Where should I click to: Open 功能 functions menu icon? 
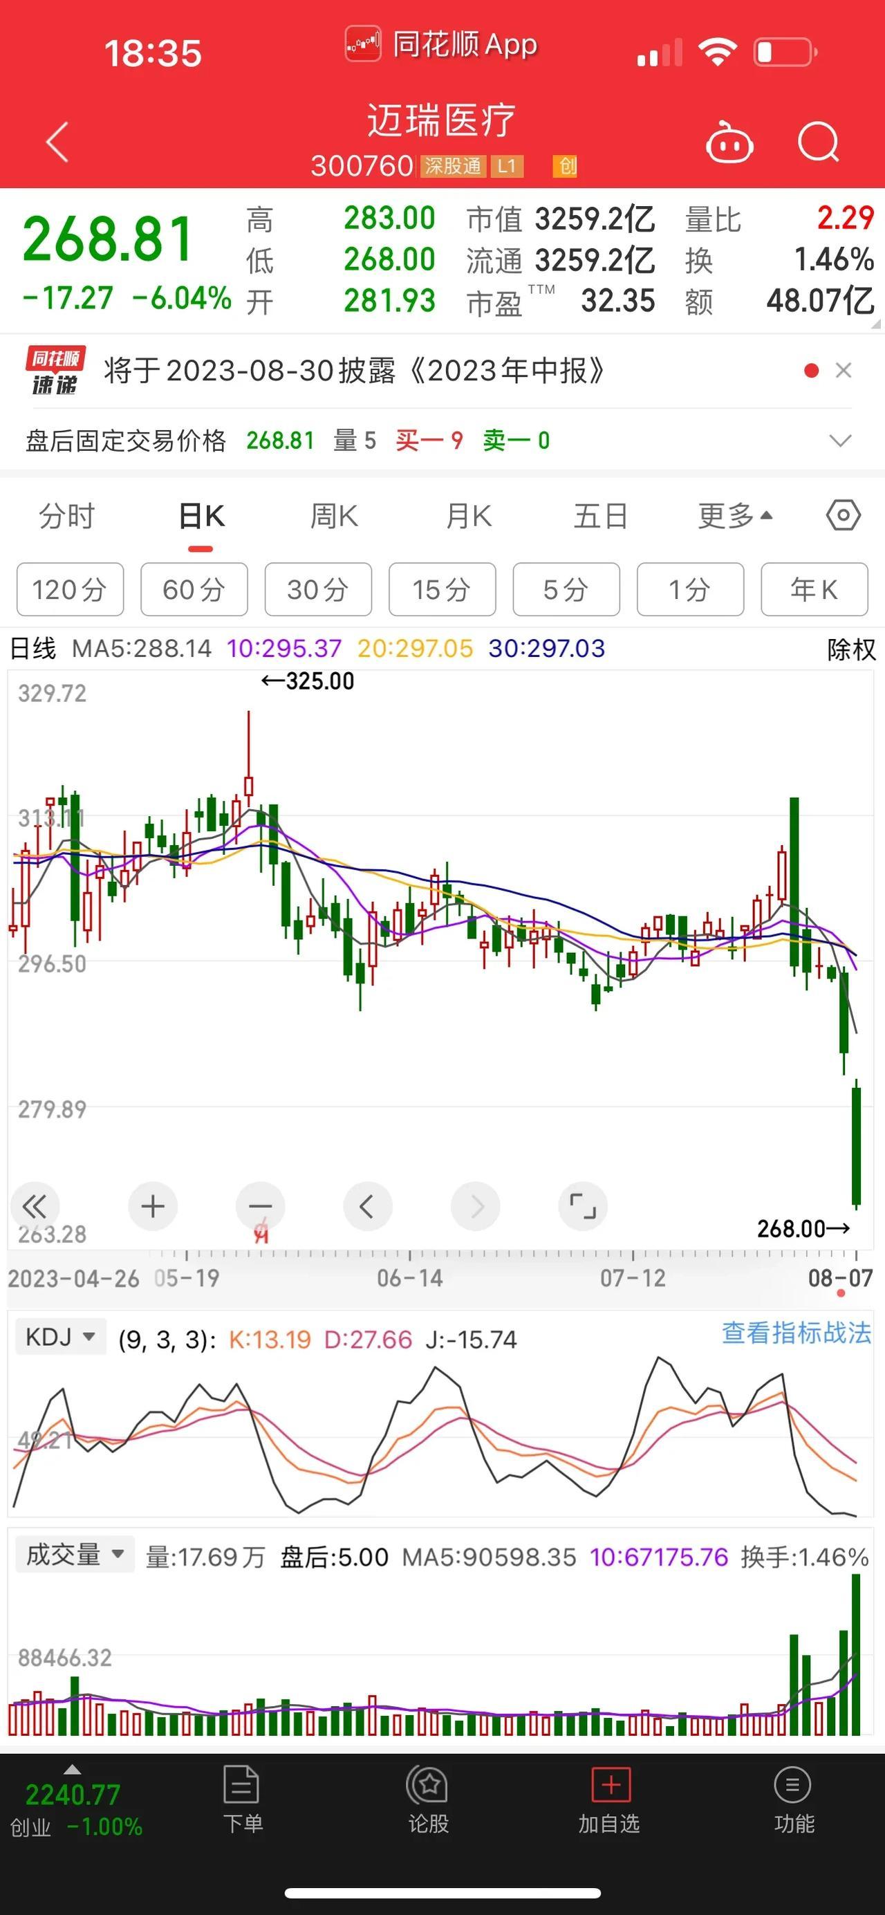coord(794,1798)
